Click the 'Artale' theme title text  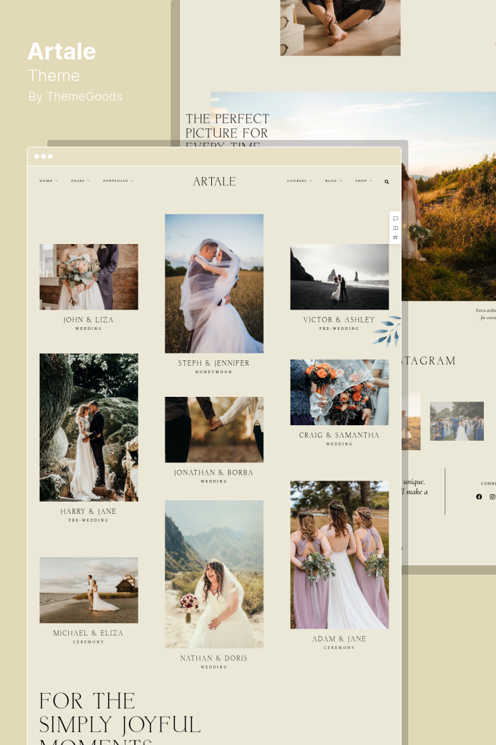pos(61,51)
